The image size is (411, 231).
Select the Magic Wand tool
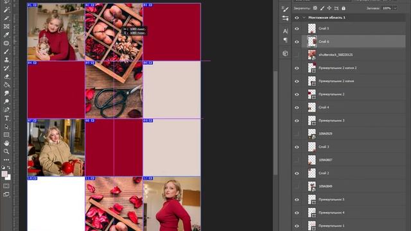(x=6, y=10)
